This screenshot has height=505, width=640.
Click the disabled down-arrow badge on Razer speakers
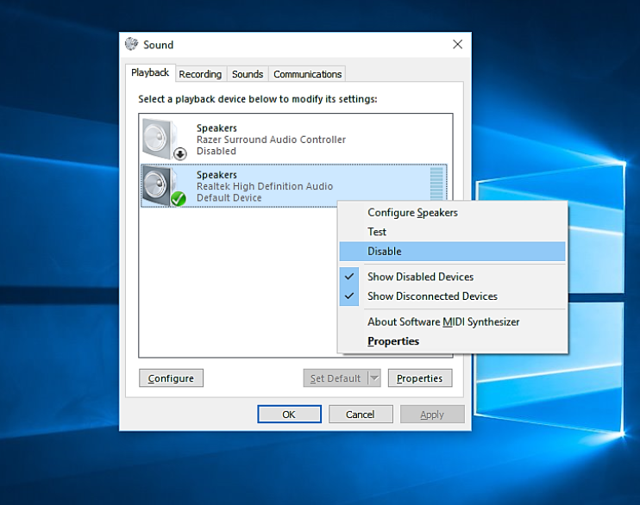tap(180, 153)
